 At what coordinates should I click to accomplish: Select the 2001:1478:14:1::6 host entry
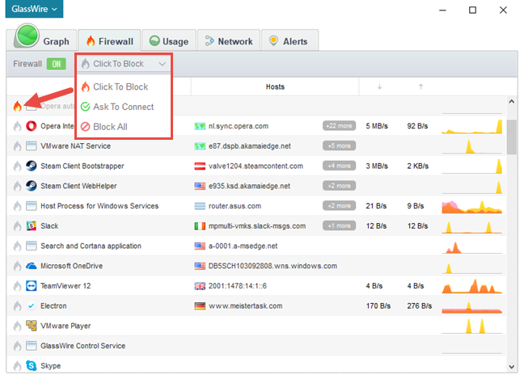click(x=238, y=286)
